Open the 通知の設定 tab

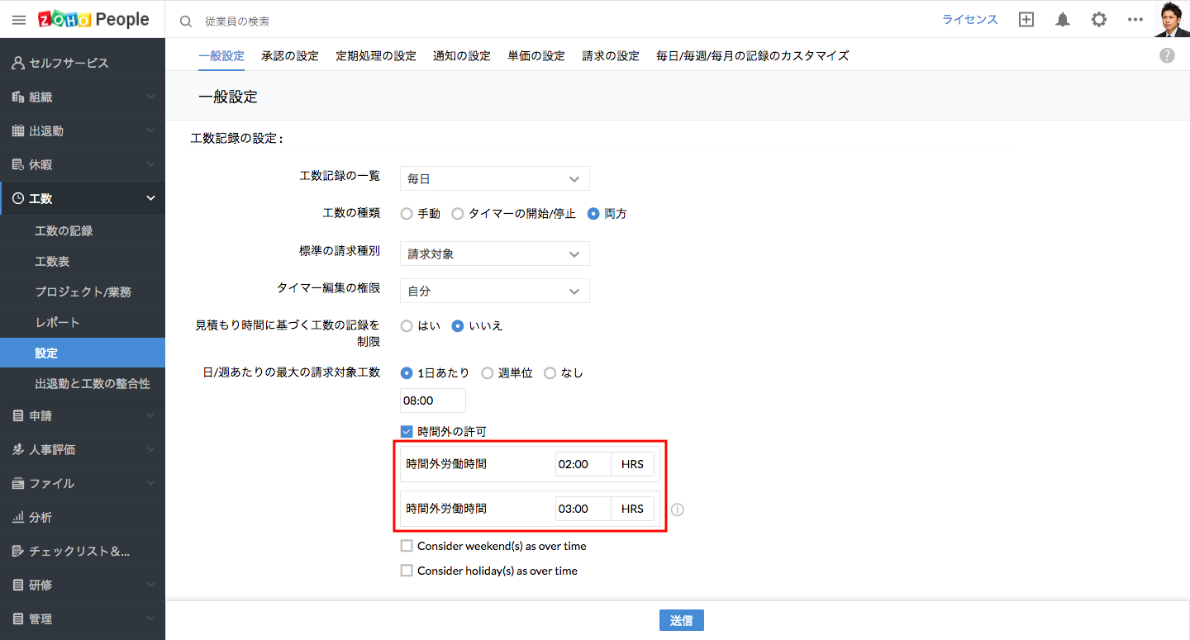(x=461, y=56)
